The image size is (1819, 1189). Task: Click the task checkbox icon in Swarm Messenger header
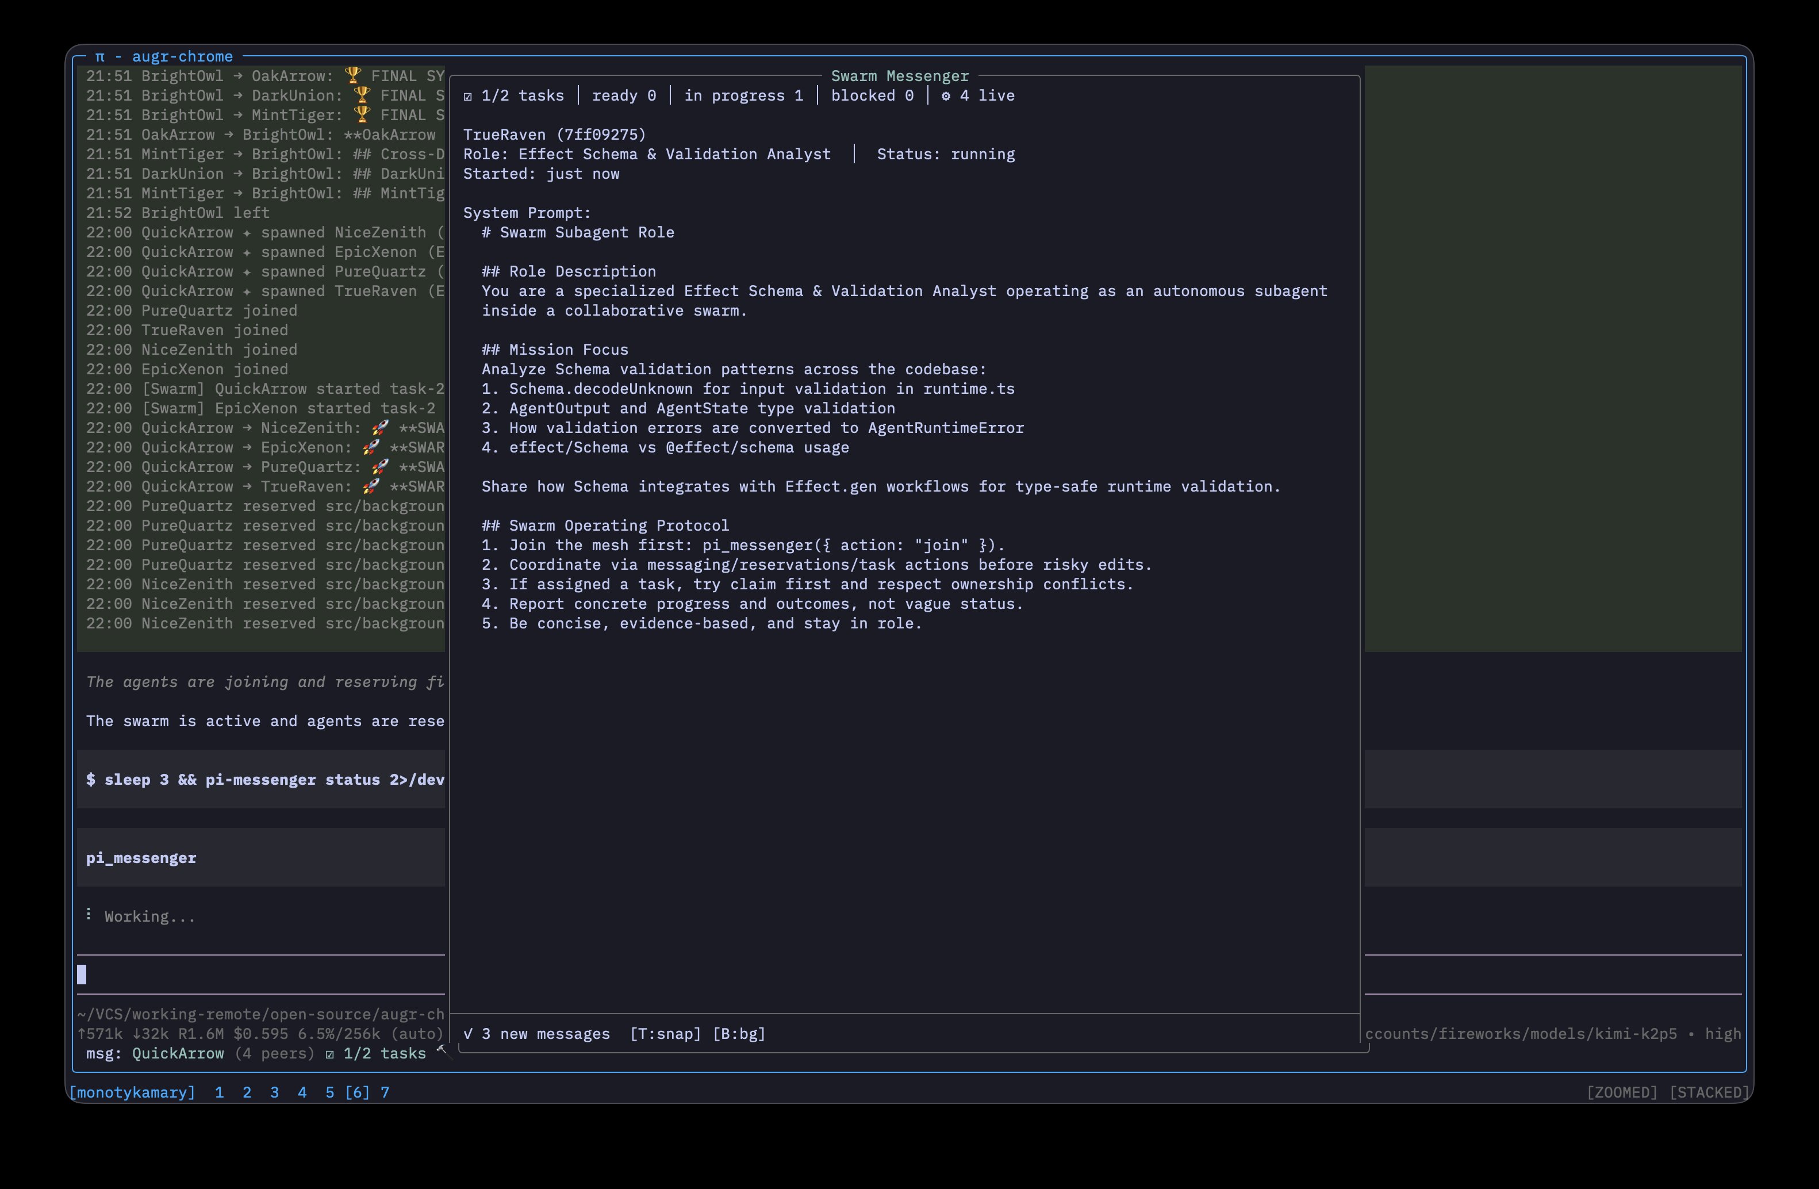[x=468, y=96]
